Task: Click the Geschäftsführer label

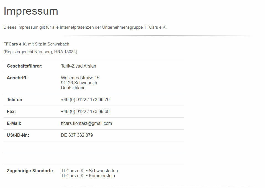Action: (25, 66)
